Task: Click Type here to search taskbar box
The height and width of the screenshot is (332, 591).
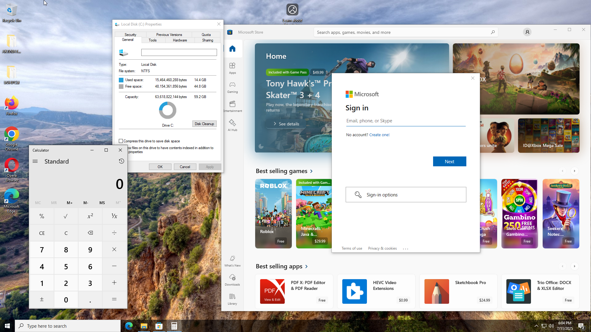Action: pyautogui.click(x=68, y=326)
